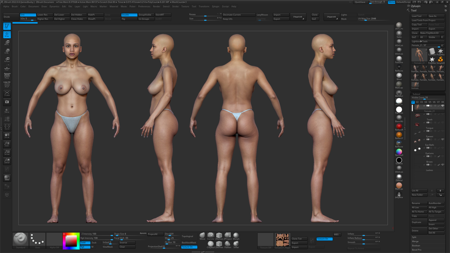Choose the Cylinder tool icon
The width and height of the screenshot is (450, 253).
[x=432, y=52]
